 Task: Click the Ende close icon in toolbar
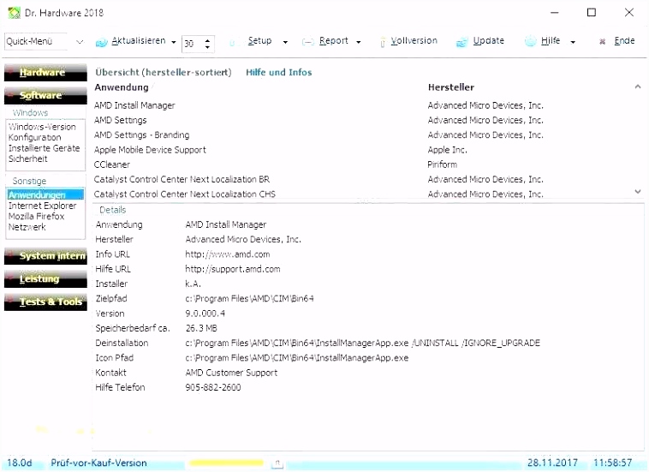pos(603,41)
